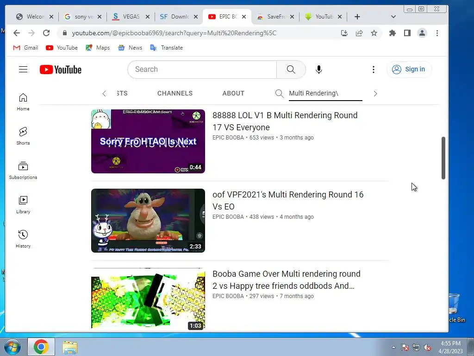
Task: Switch to the CHANNELS tab
Action: point(175,93)
